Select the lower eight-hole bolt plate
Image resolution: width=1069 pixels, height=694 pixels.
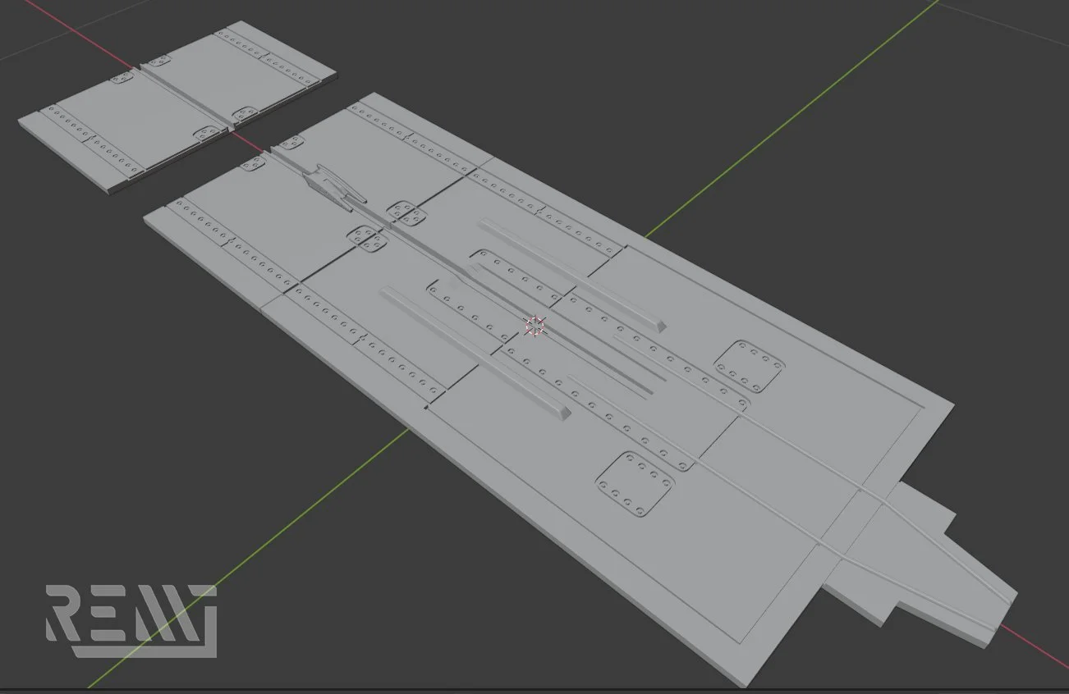(x=635, y=483)
